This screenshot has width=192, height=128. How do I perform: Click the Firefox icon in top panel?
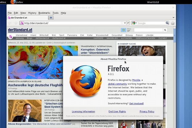13,2
